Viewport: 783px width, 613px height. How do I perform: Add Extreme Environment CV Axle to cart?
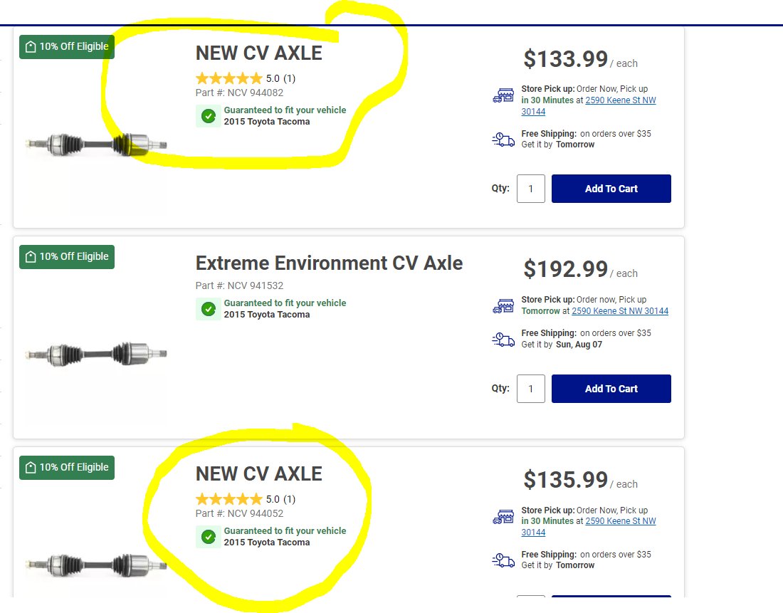pos(611,389)
